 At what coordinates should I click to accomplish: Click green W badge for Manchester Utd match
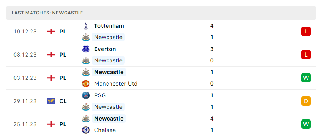306,78
